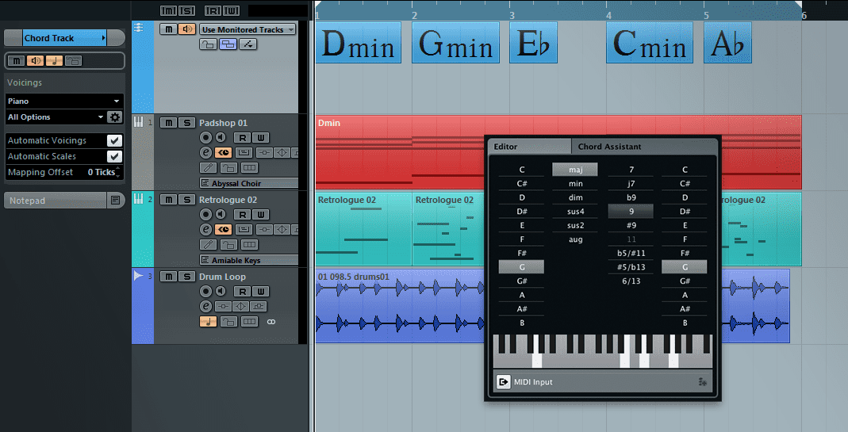Open voicing settings gear
The height and width of the screenshot is (432, 848).
115,117
